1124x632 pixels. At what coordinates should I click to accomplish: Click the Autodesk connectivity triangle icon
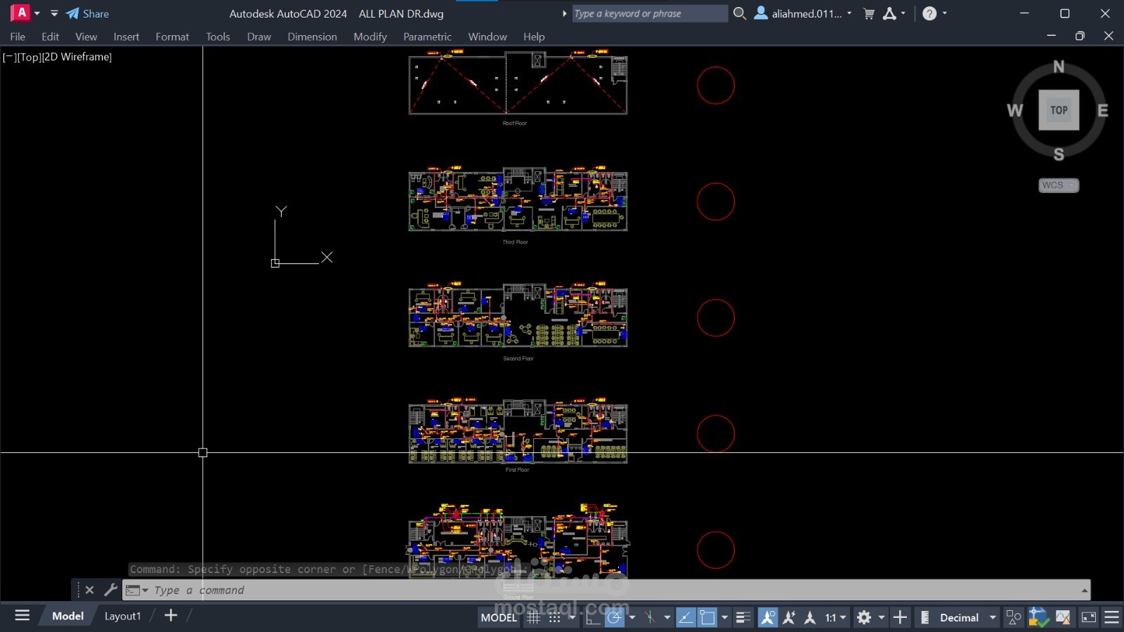point(889,13)
